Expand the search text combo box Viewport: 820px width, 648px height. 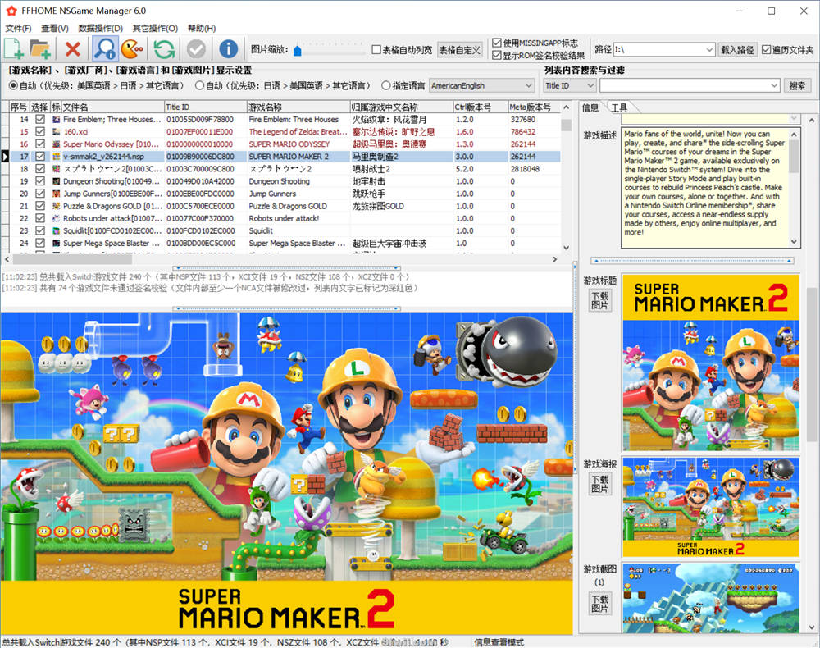click(774, 85)
